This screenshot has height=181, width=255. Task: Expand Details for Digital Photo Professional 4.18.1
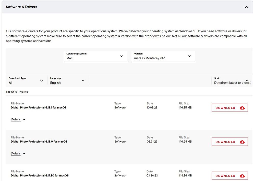coord(16,119)
